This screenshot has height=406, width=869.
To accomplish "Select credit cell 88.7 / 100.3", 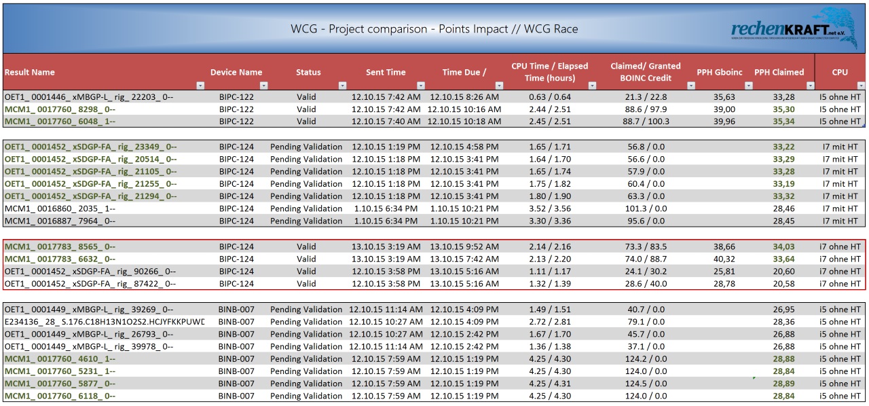I will (645, 122).
